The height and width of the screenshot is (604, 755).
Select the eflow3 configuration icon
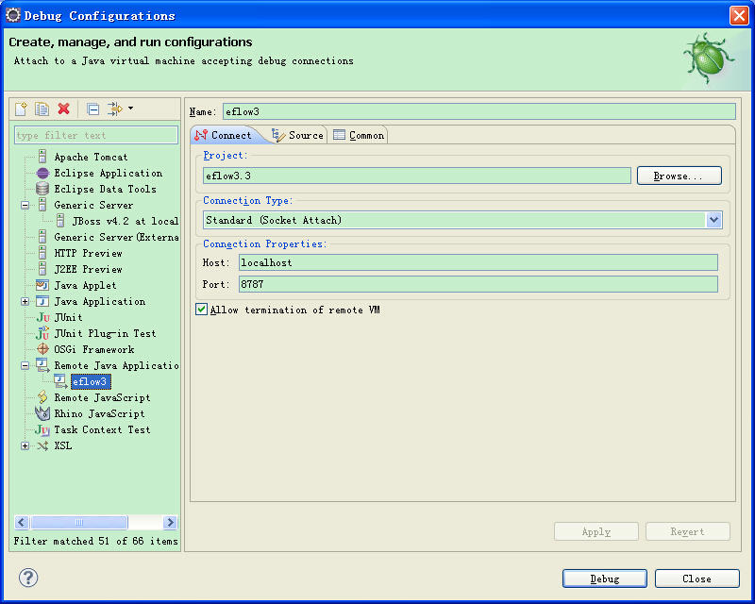60,381
